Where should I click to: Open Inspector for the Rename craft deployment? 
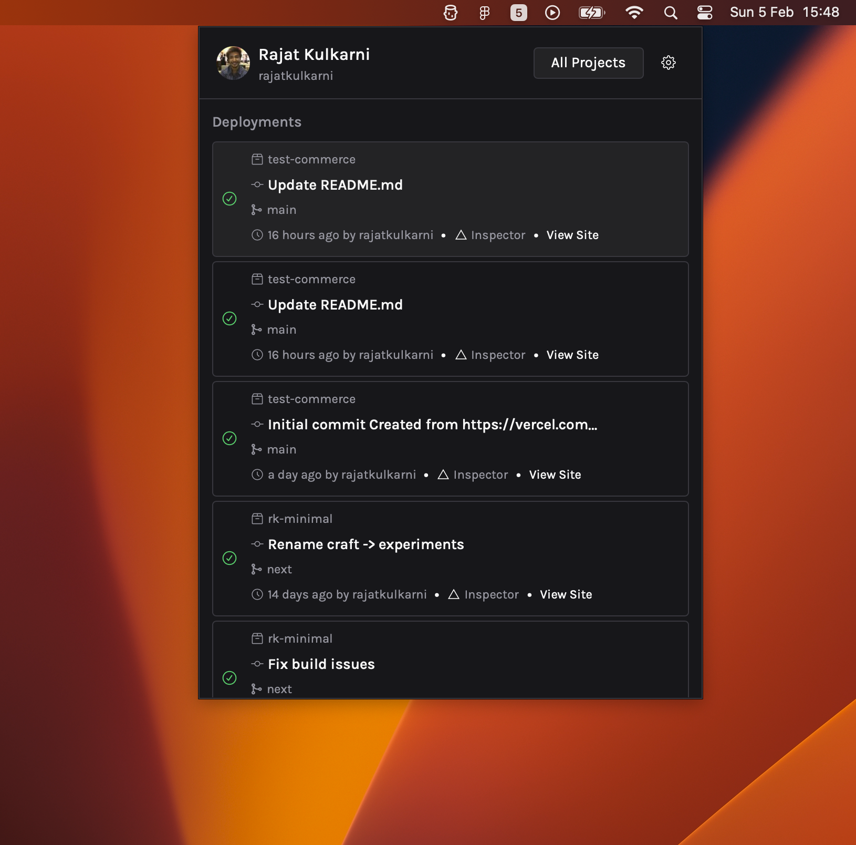pyautogui.click(x=492, y=594)
